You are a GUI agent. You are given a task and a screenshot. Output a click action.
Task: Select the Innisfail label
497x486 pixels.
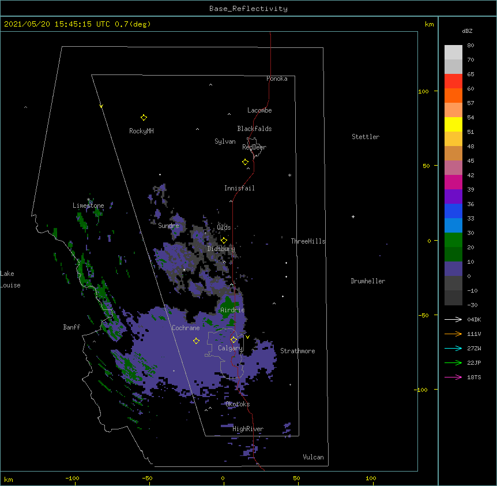(239, 188)
